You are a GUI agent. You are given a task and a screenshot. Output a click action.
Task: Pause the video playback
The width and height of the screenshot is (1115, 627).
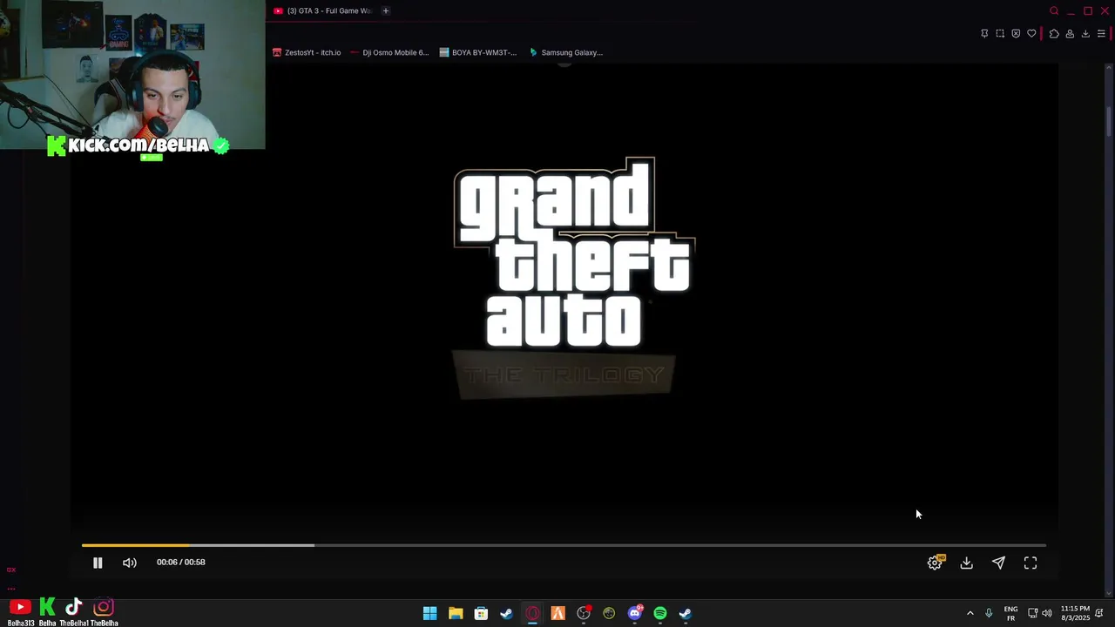(98, 563)
